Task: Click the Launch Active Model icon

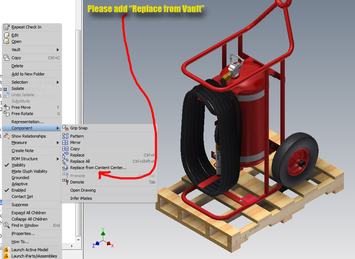Action: point(7,249)
